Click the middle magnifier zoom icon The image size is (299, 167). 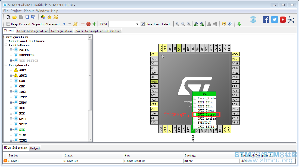click(183, 24)
